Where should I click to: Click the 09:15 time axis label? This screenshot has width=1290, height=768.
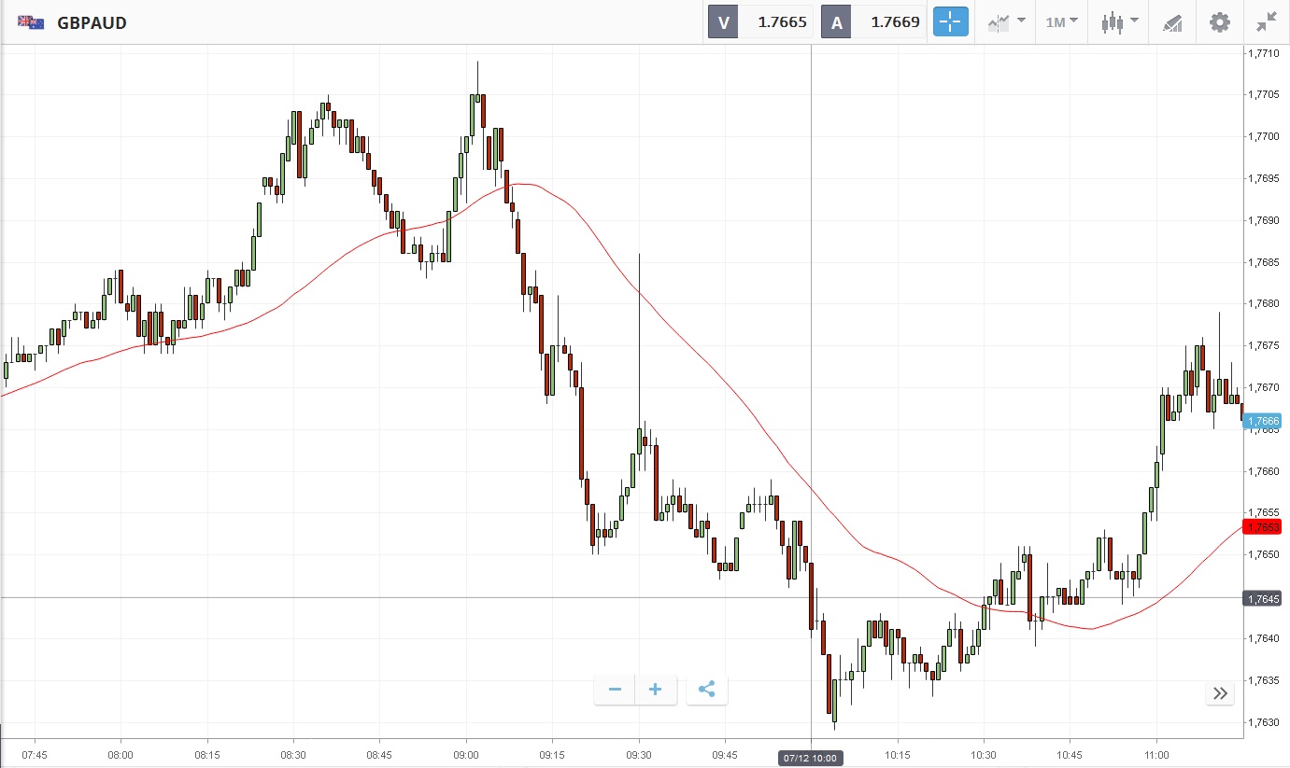pyautogui.click(x=552, y=756)
